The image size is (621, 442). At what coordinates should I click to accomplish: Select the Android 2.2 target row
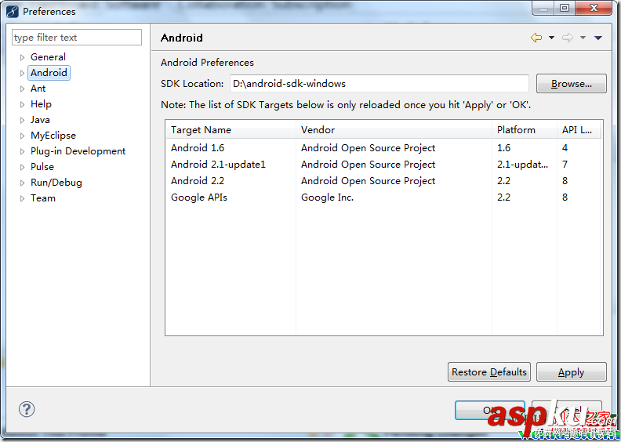tap(383, 181)
